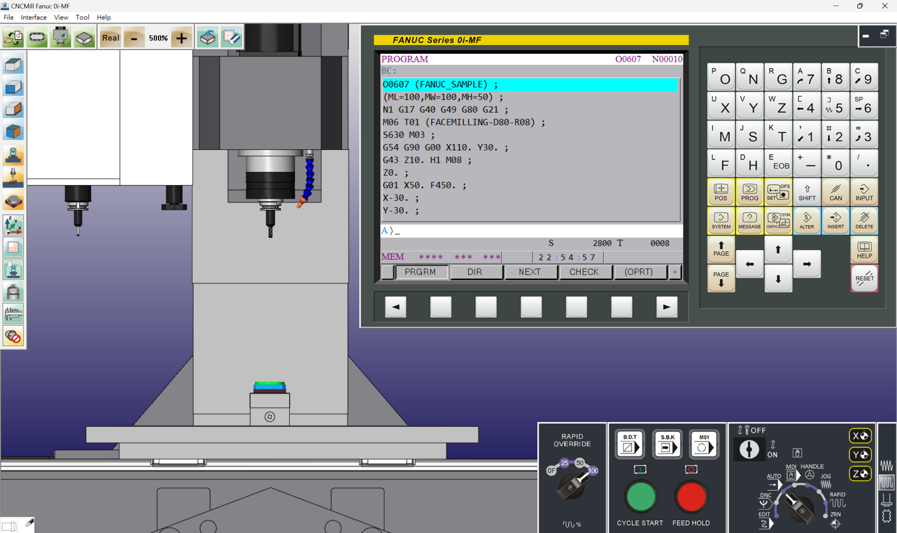Toggle the Real speed mode button
The width and height of the screenshot is (897, 533).
click(x=111, y=38)
